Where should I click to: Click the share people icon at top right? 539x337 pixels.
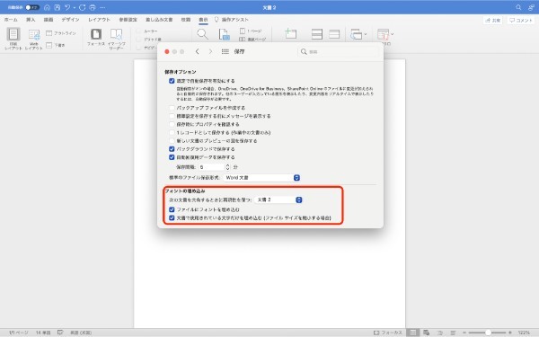(531, 7)
